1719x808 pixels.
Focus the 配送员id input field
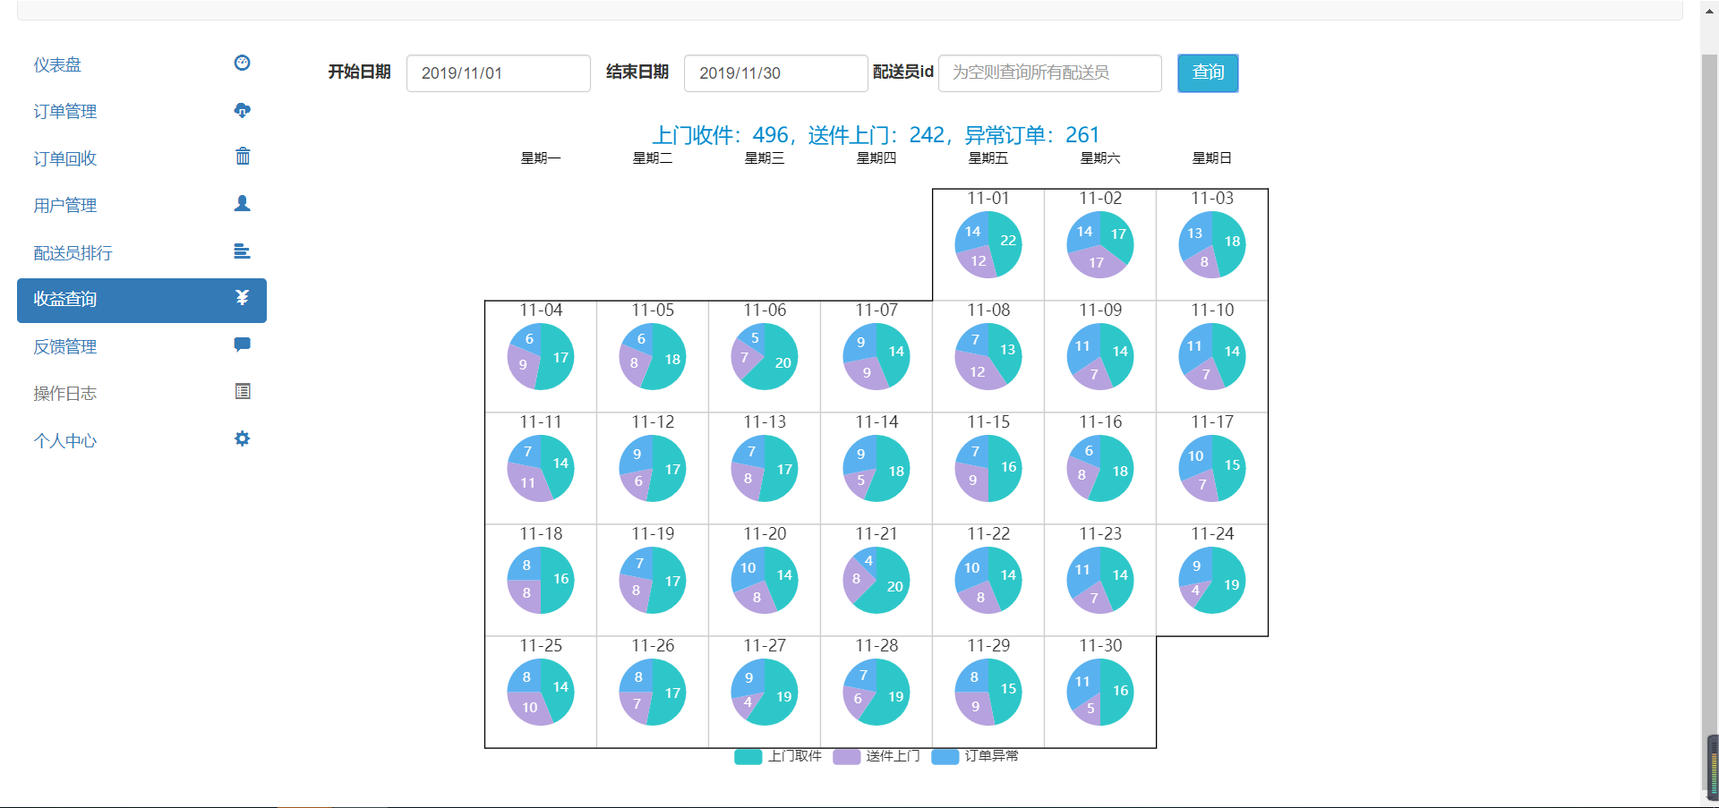pyautogui.click(x=1049, y=73)
